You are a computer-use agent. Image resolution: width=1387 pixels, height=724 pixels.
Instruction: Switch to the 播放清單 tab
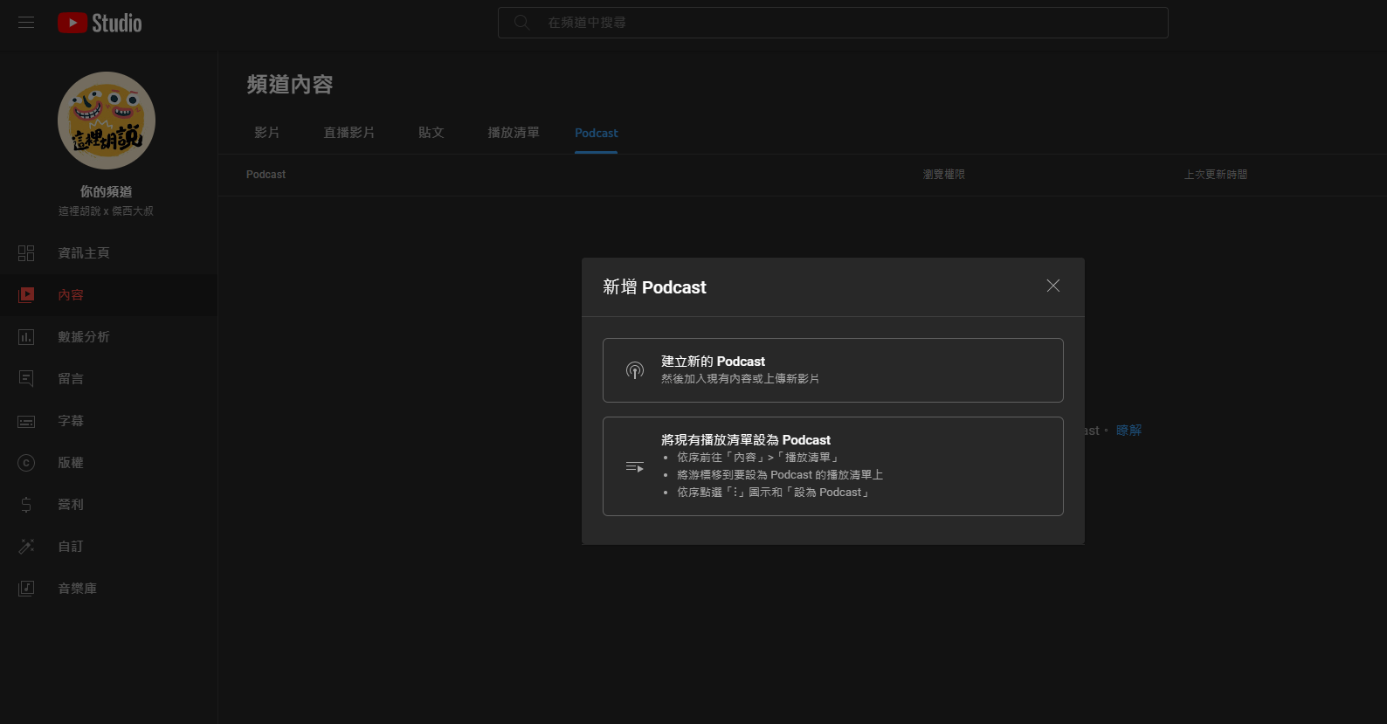click(x=514, y=133)
